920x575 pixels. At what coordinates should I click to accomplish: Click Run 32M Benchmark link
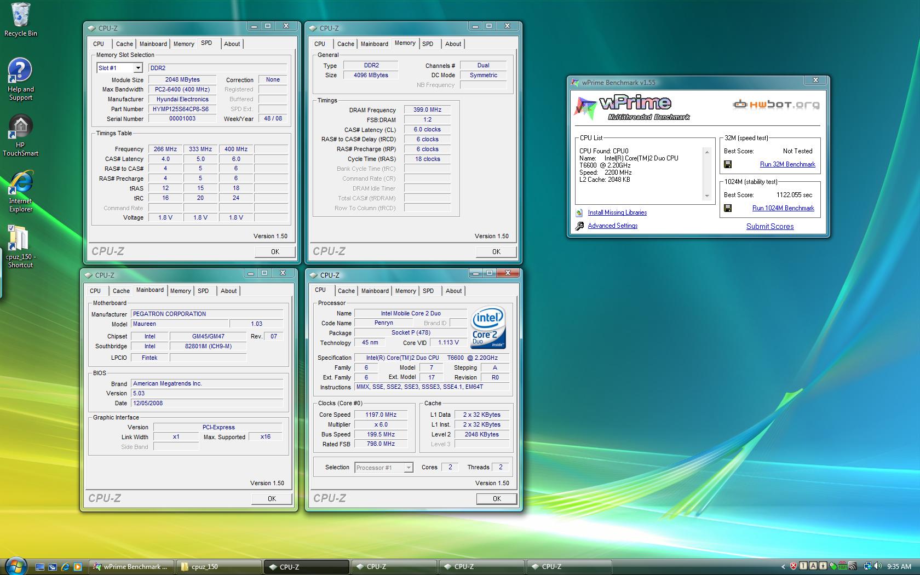[x=787, y=164]
